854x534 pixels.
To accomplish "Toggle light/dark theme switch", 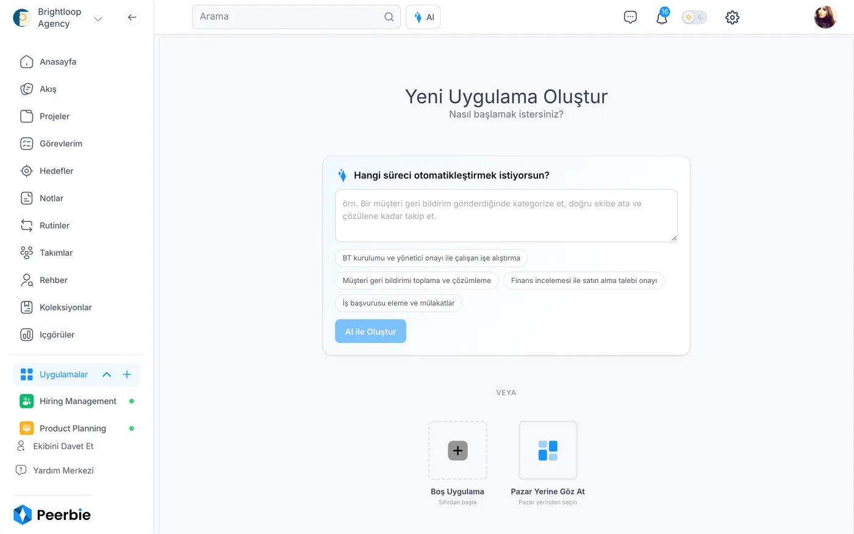I will 694,17.
